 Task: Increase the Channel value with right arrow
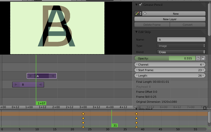point(203,65)
